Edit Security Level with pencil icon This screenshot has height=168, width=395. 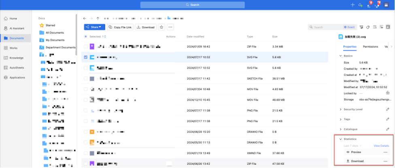tap(388, 109)
